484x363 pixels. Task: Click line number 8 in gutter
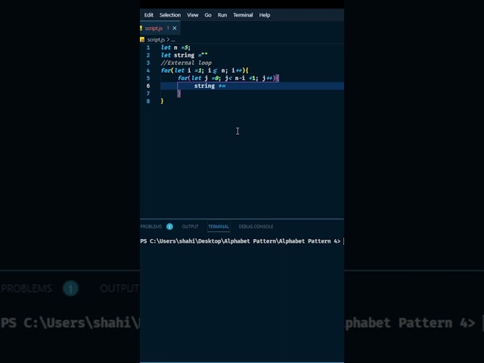pyautogui.click(x=148, y=101)
